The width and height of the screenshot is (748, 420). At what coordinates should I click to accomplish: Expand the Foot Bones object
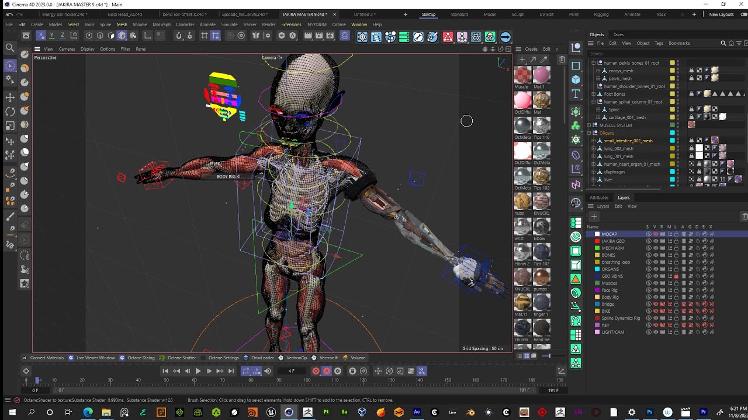(x=594, y=94)
